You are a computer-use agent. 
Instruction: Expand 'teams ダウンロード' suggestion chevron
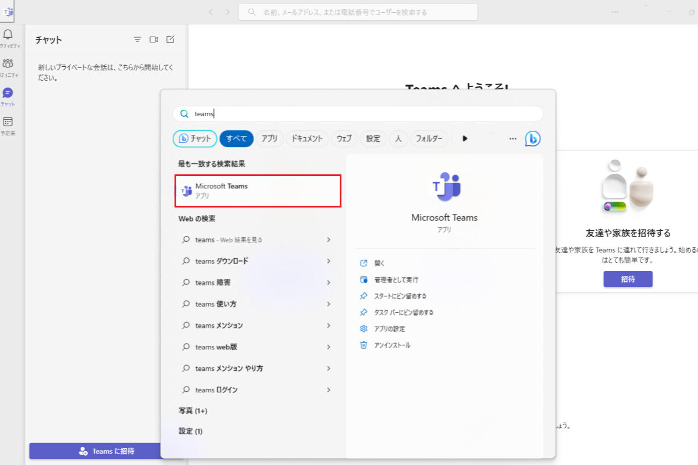pyautogui.click(x=329, y=261)
